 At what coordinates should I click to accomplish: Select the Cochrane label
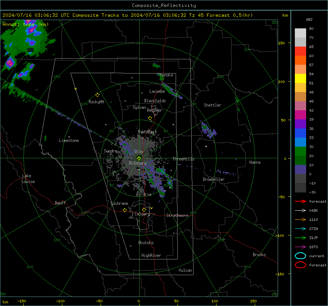pos(119,203)
